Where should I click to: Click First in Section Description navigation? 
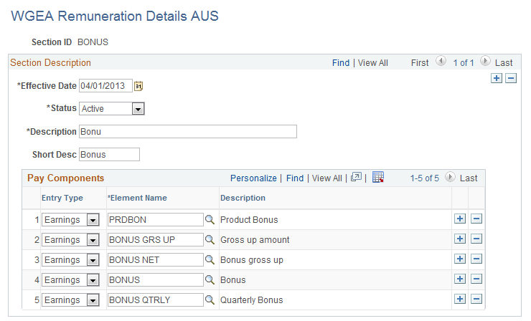(420, 63)
